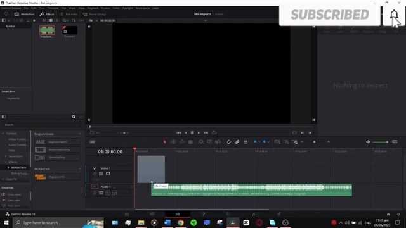406x228 pixels.
Task: Open the Timeline View Options icon
Action: [92, 142]
